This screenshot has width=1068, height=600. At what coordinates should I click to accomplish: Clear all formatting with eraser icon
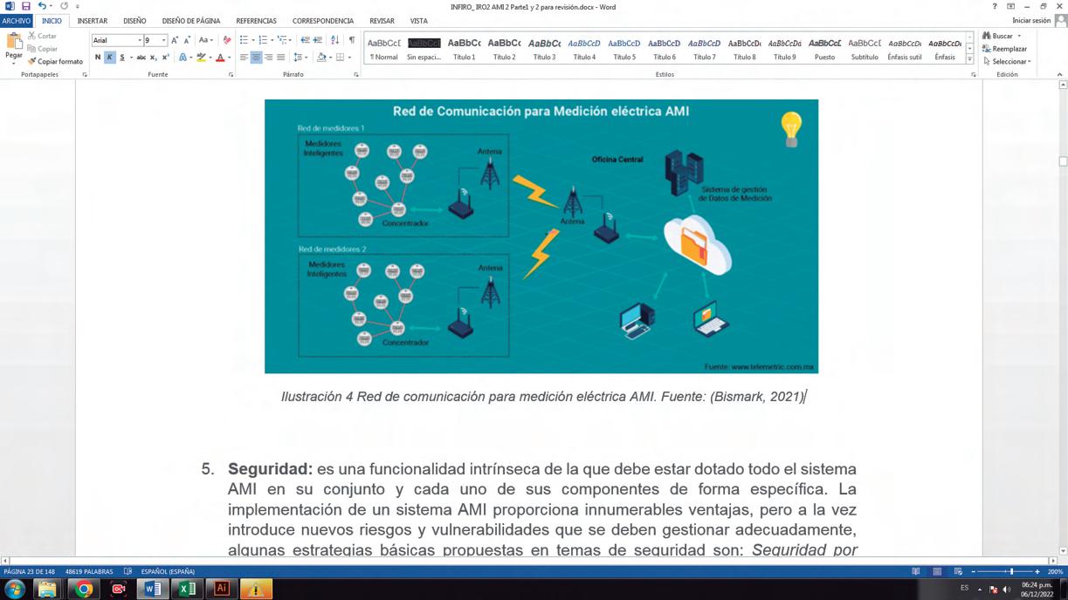click(227, 40)
